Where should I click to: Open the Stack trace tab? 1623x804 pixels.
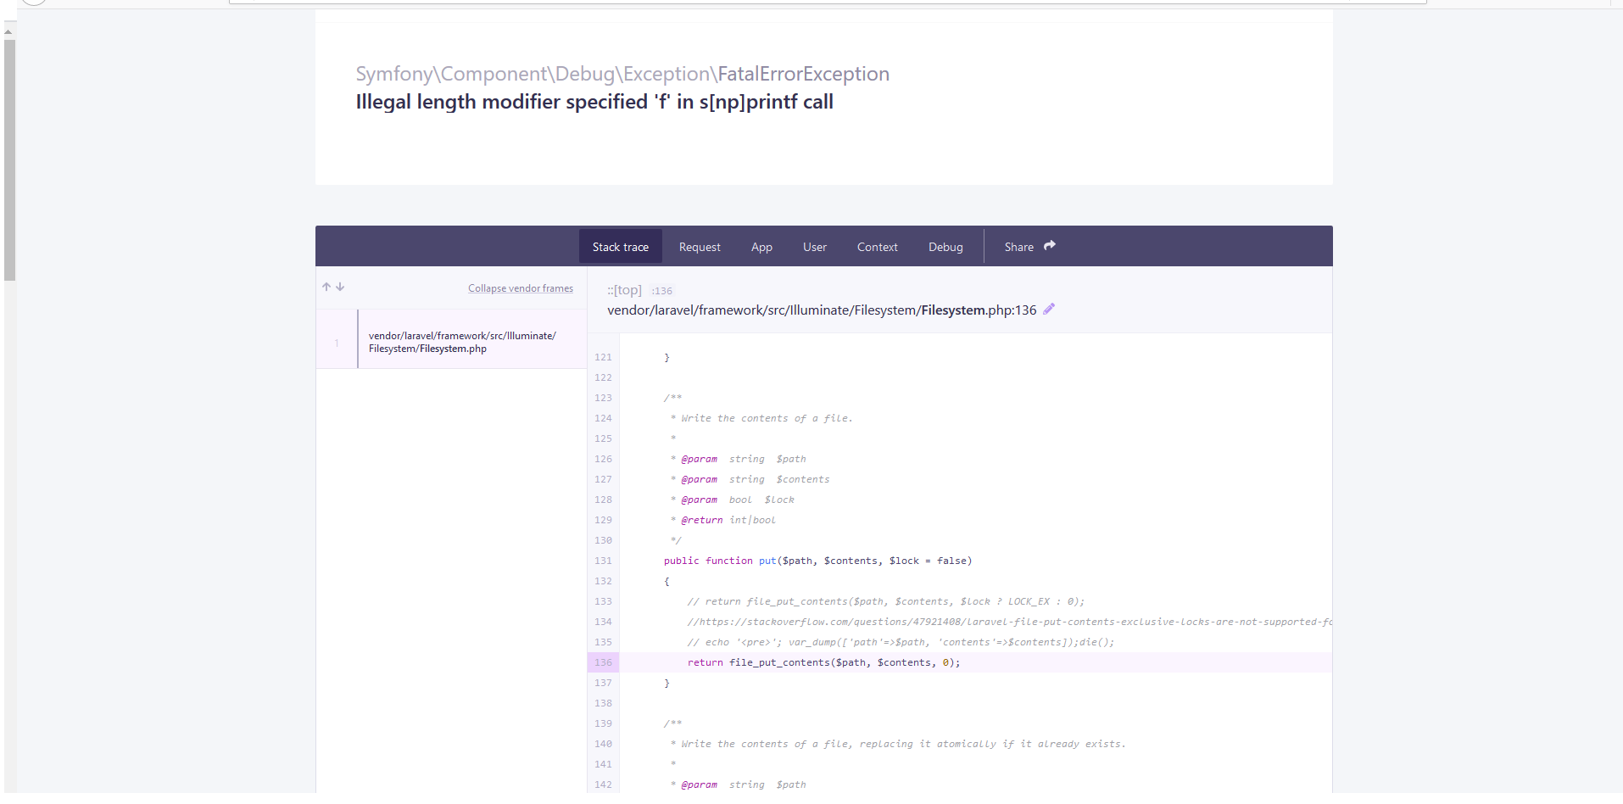point(620,247)
